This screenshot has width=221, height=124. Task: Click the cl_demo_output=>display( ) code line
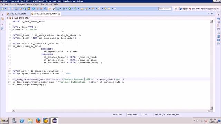pos(30,85)
